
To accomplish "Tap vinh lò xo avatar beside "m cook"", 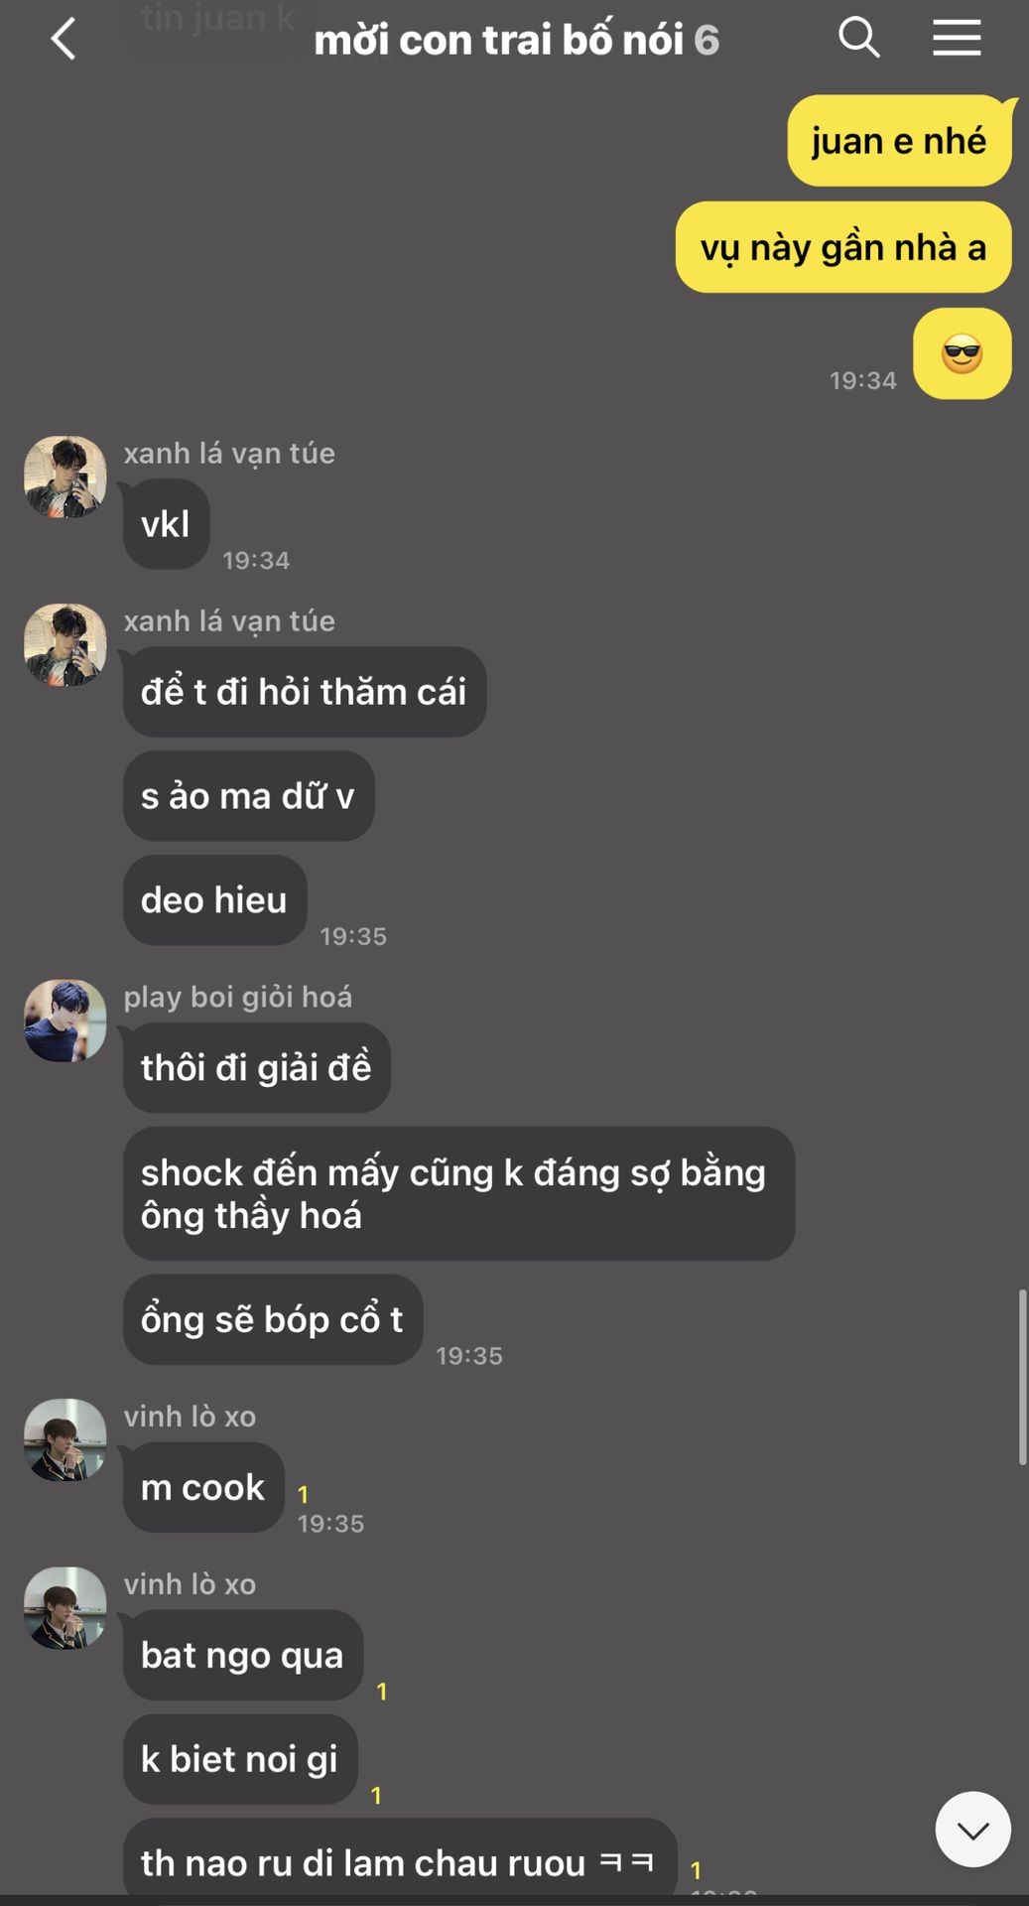I will tap(65, 1440).
